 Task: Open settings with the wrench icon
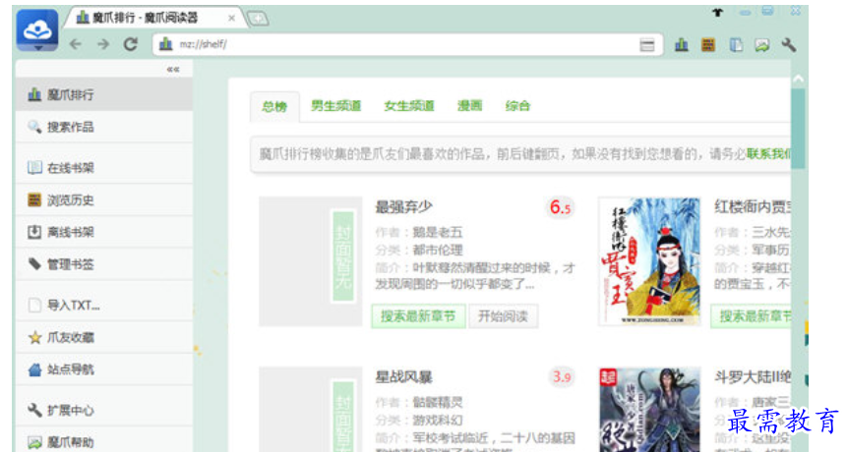click(x=789, y=45)
